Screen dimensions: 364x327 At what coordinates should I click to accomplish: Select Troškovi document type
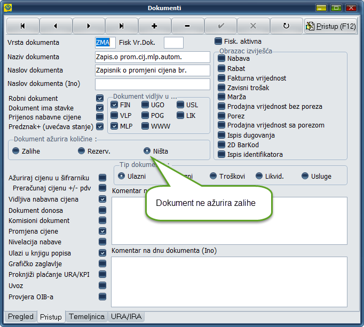(213, 176)
